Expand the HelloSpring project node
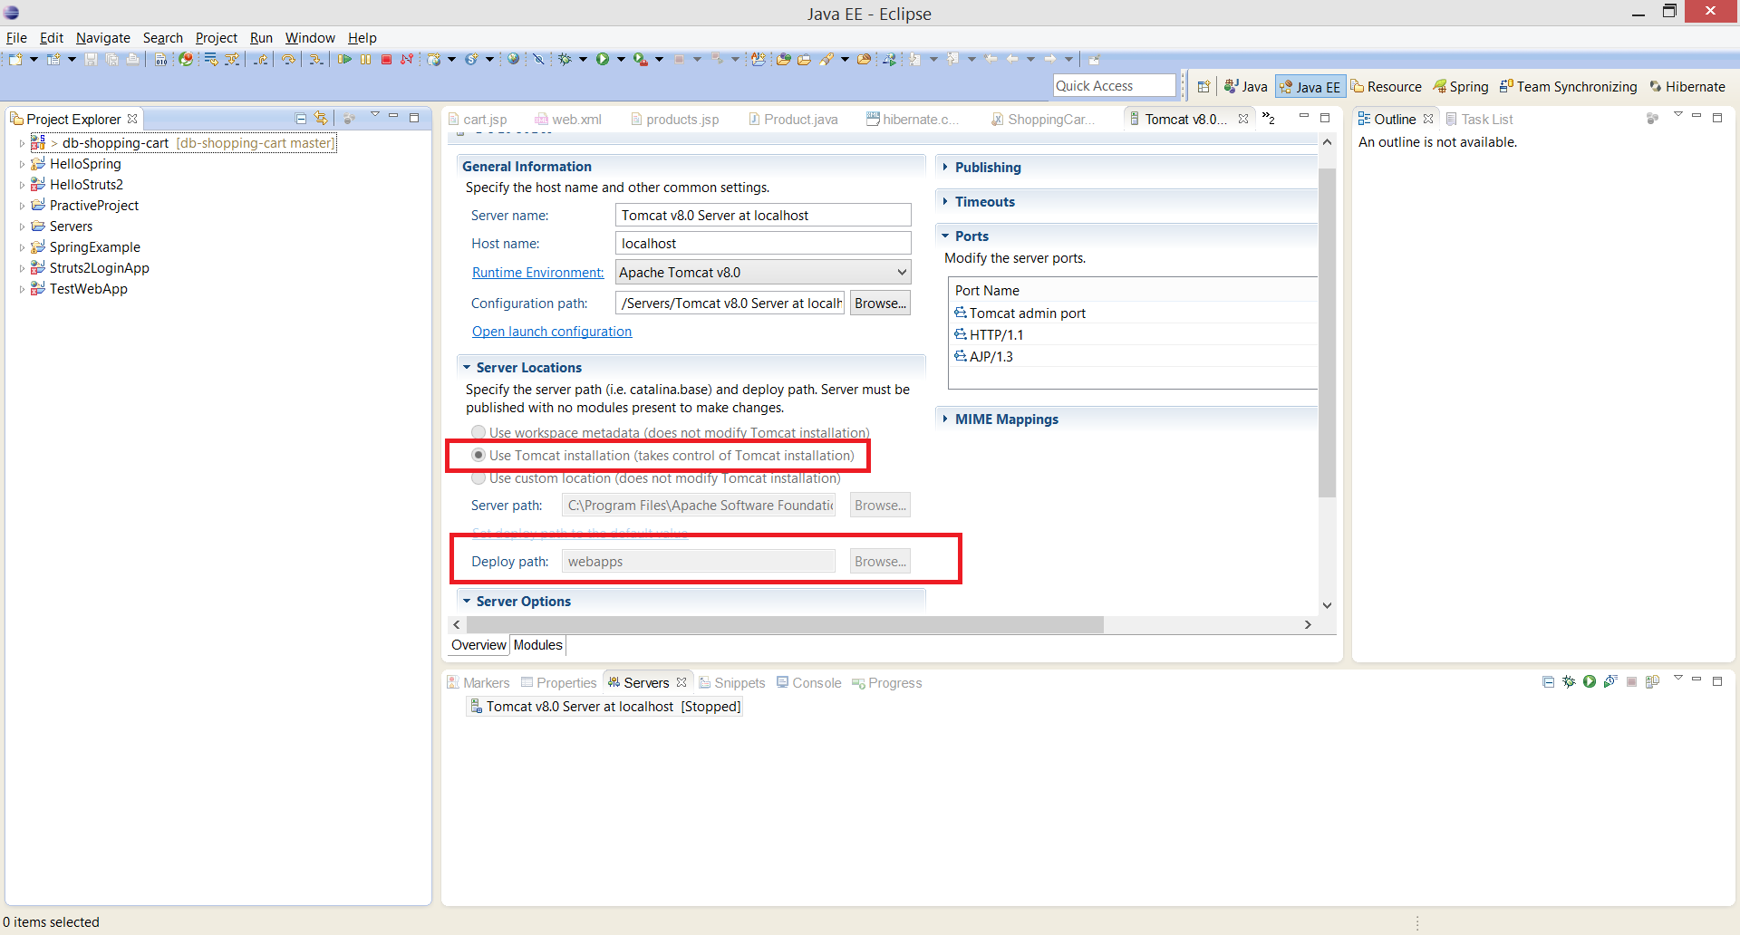The image size is (1740, 935). (x=22, y=164)
